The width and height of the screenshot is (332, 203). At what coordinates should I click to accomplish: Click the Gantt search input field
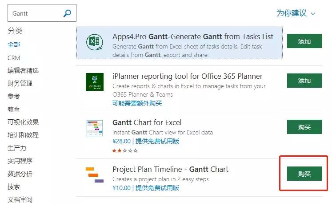coord(36,13)
